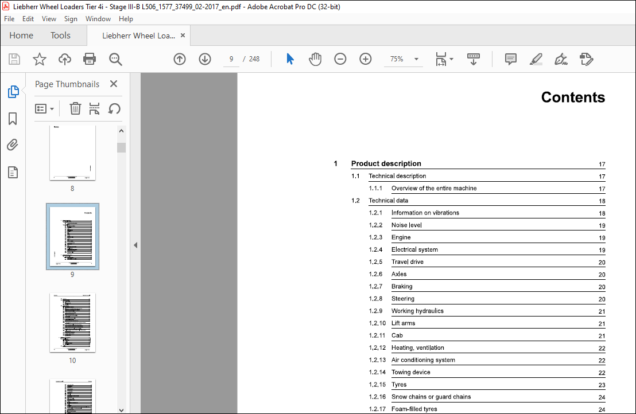
Task: Click the print pages thumbnail toolbar icon
Action: tap(94, 108)
